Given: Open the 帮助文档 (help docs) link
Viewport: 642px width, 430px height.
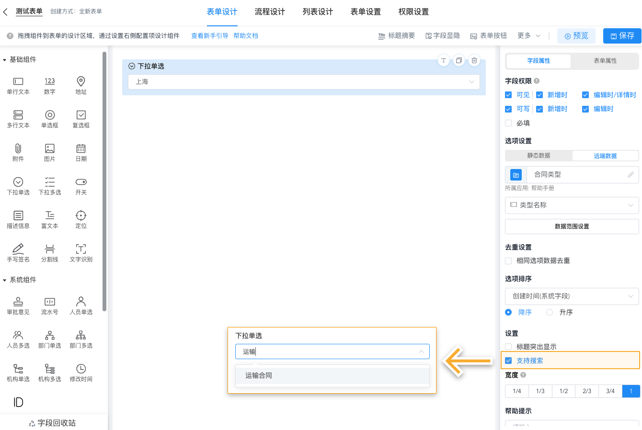Looking at the screenshot, I should coord(246,35).
